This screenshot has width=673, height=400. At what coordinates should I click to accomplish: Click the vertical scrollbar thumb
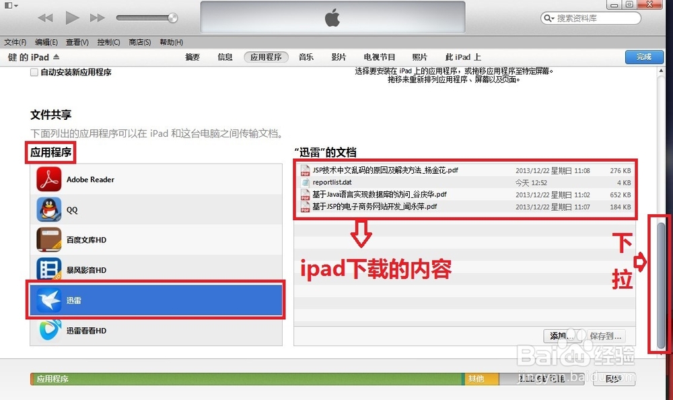662,286
